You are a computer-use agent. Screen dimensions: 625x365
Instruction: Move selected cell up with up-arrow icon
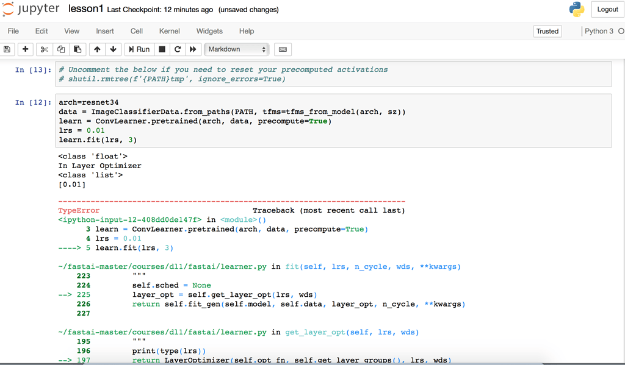pos(96,49)
